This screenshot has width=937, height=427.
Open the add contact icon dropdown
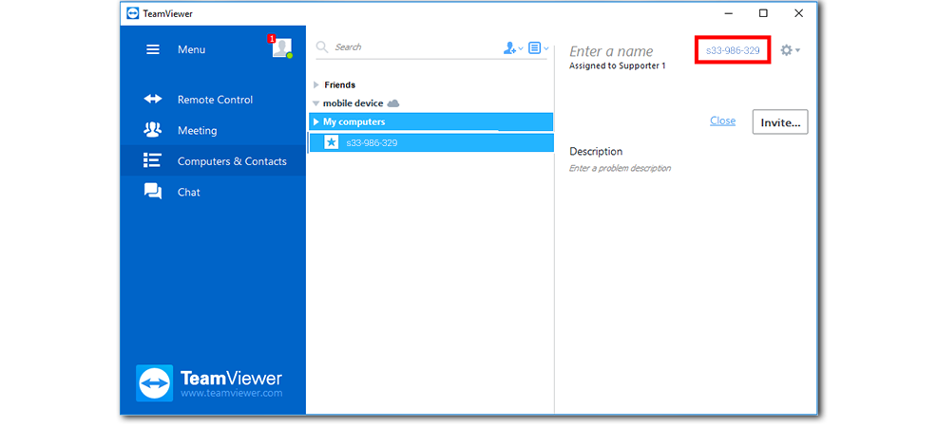click(513, 48)
